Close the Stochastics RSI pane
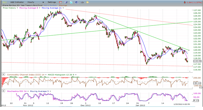The width and height of the screenshot is (203, 110). 3,91
